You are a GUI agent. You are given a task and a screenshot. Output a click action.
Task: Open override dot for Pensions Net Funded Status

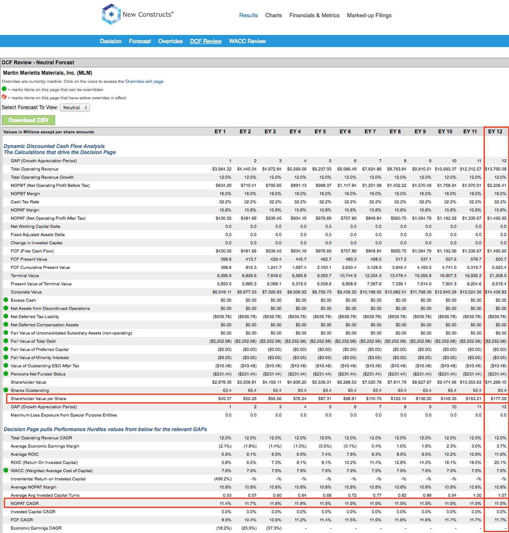coord(6,374)
